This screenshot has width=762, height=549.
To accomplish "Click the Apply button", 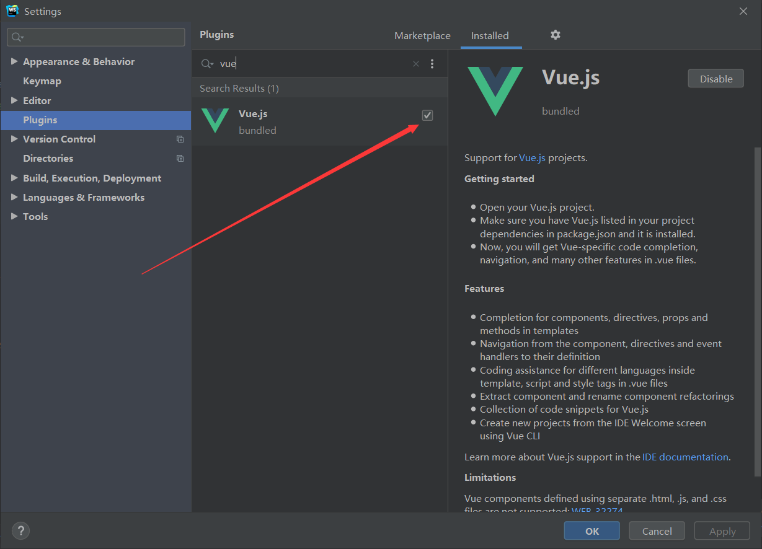I will [x=722, y=531].
